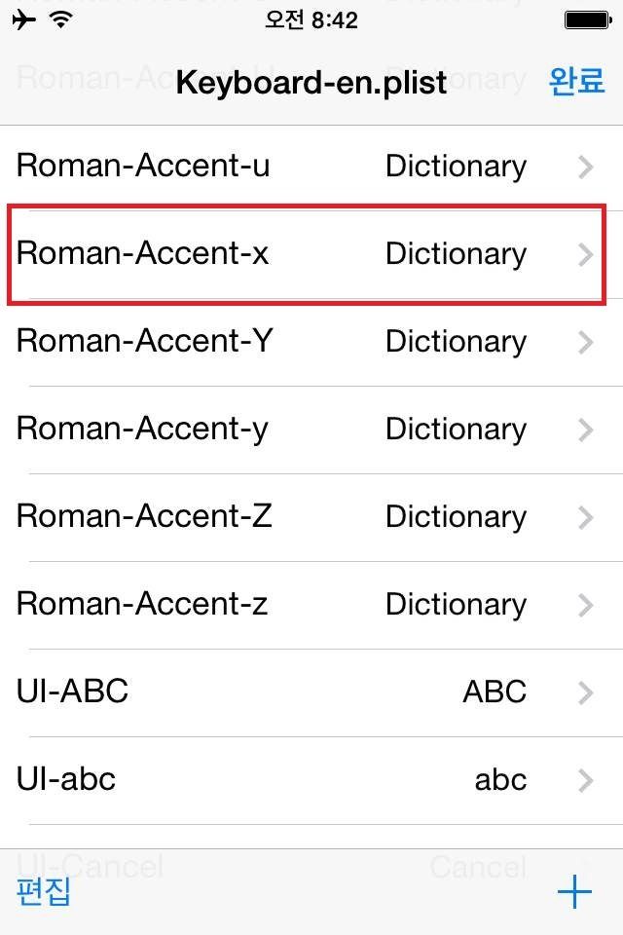Select the uppercase UI-ABC key label
Screen dimensions: 623x935
(x=72, y=692)
